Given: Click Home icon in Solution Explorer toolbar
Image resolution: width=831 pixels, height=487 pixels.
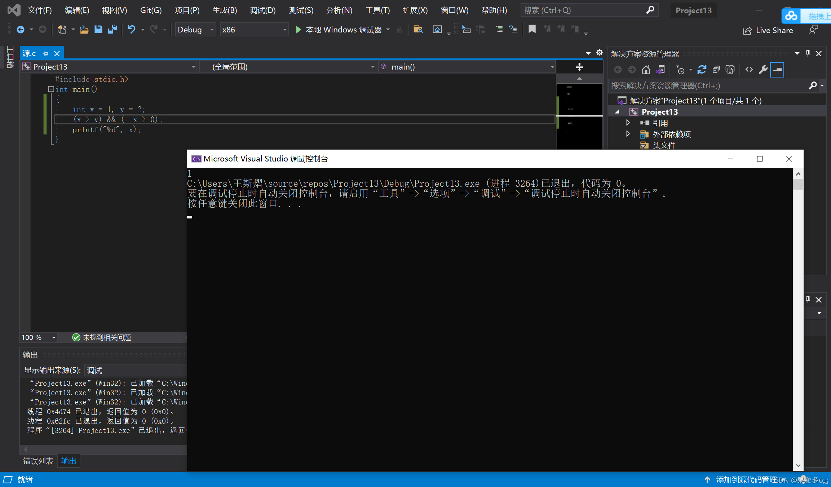Looking at the screenshot, I should [646, 70].
